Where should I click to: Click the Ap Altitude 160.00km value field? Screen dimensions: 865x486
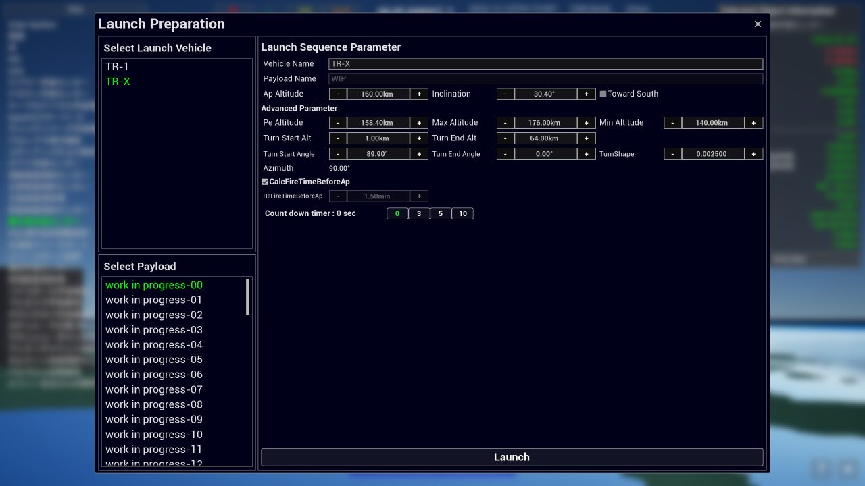(x=378, y=94)
